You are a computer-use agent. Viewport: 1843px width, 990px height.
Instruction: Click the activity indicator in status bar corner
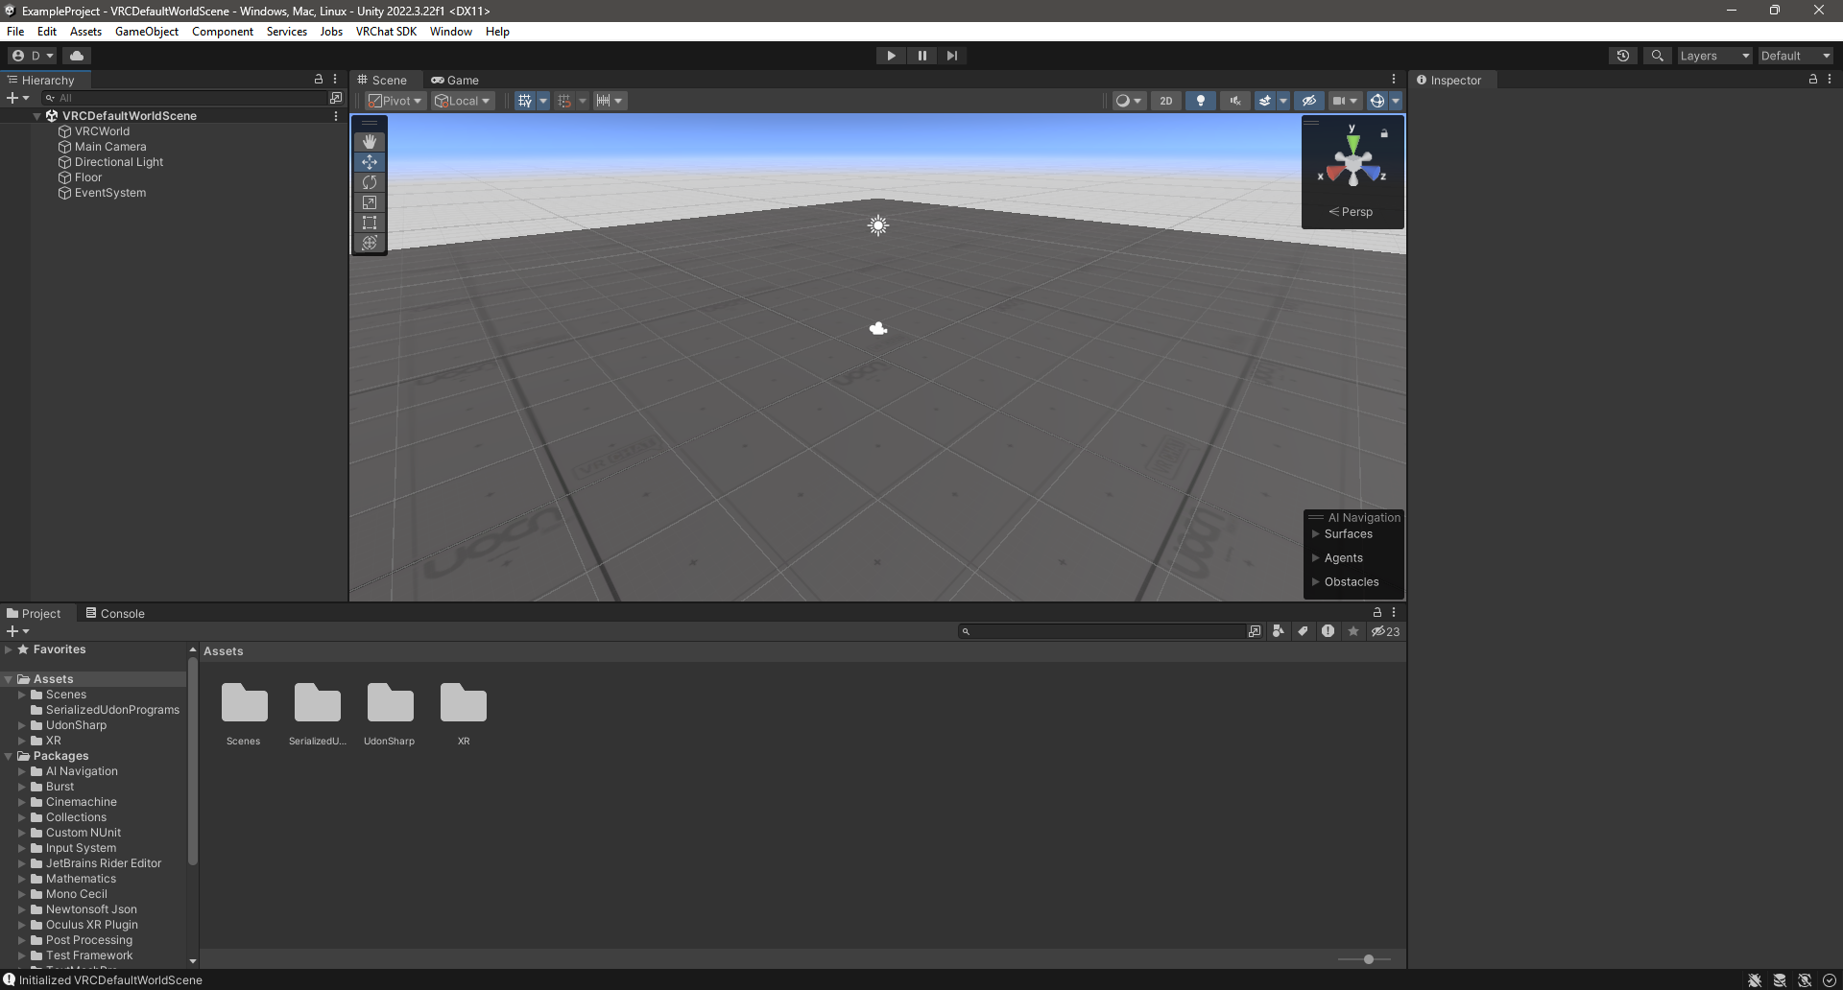1830,980
